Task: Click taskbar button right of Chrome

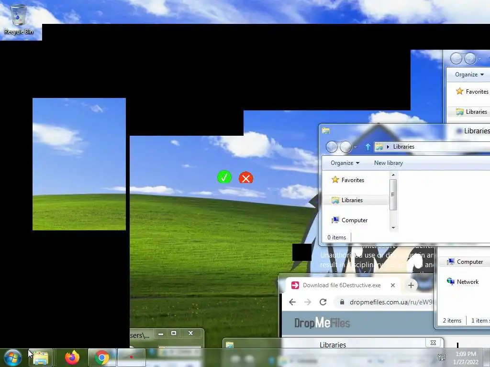Action: tap(131, 357)
